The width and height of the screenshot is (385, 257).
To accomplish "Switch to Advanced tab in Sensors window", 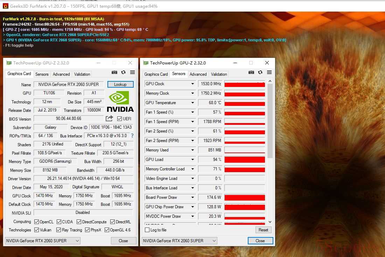I will pos(198,74).
